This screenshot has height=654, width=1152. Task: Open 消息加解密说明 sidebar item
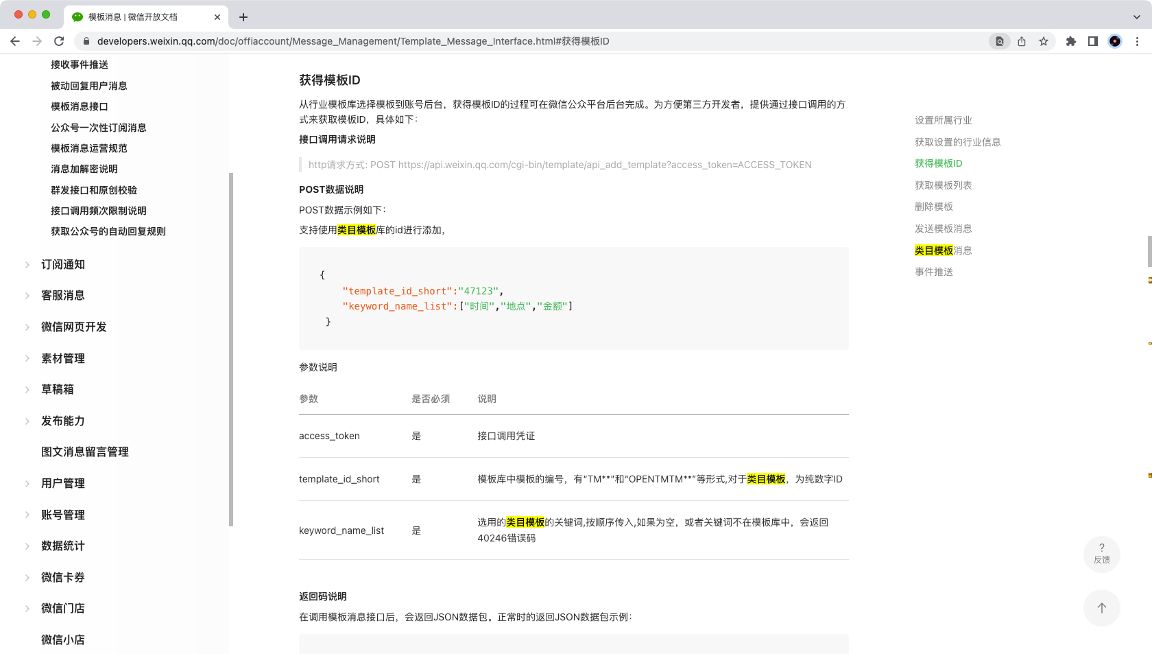click(84, 169)
